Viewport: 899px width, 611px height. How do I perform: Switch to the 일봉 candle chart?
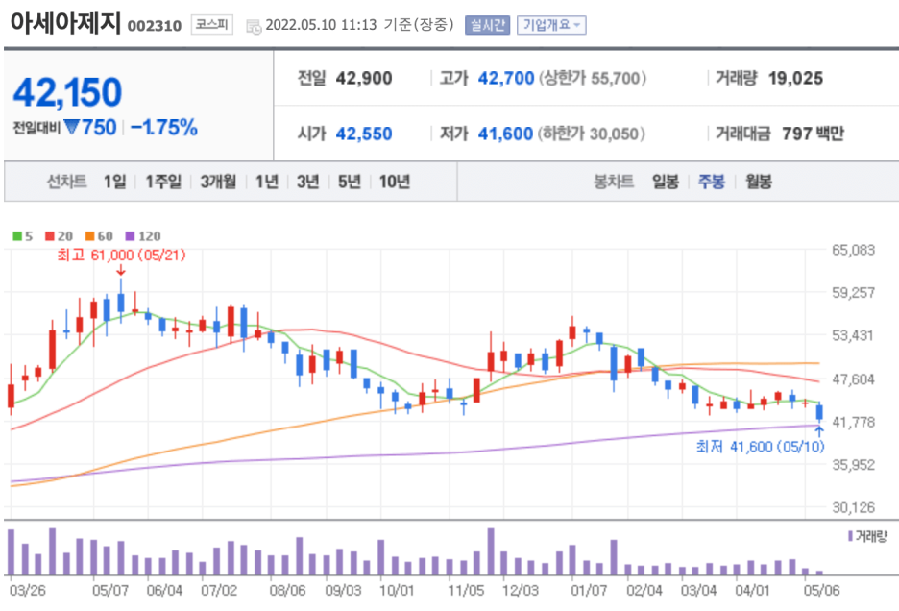(x=665, y=182)
